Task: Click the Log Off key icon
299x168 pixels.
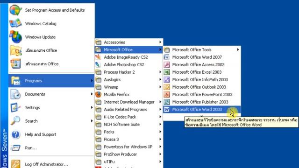Action: [x=15, y=164]
